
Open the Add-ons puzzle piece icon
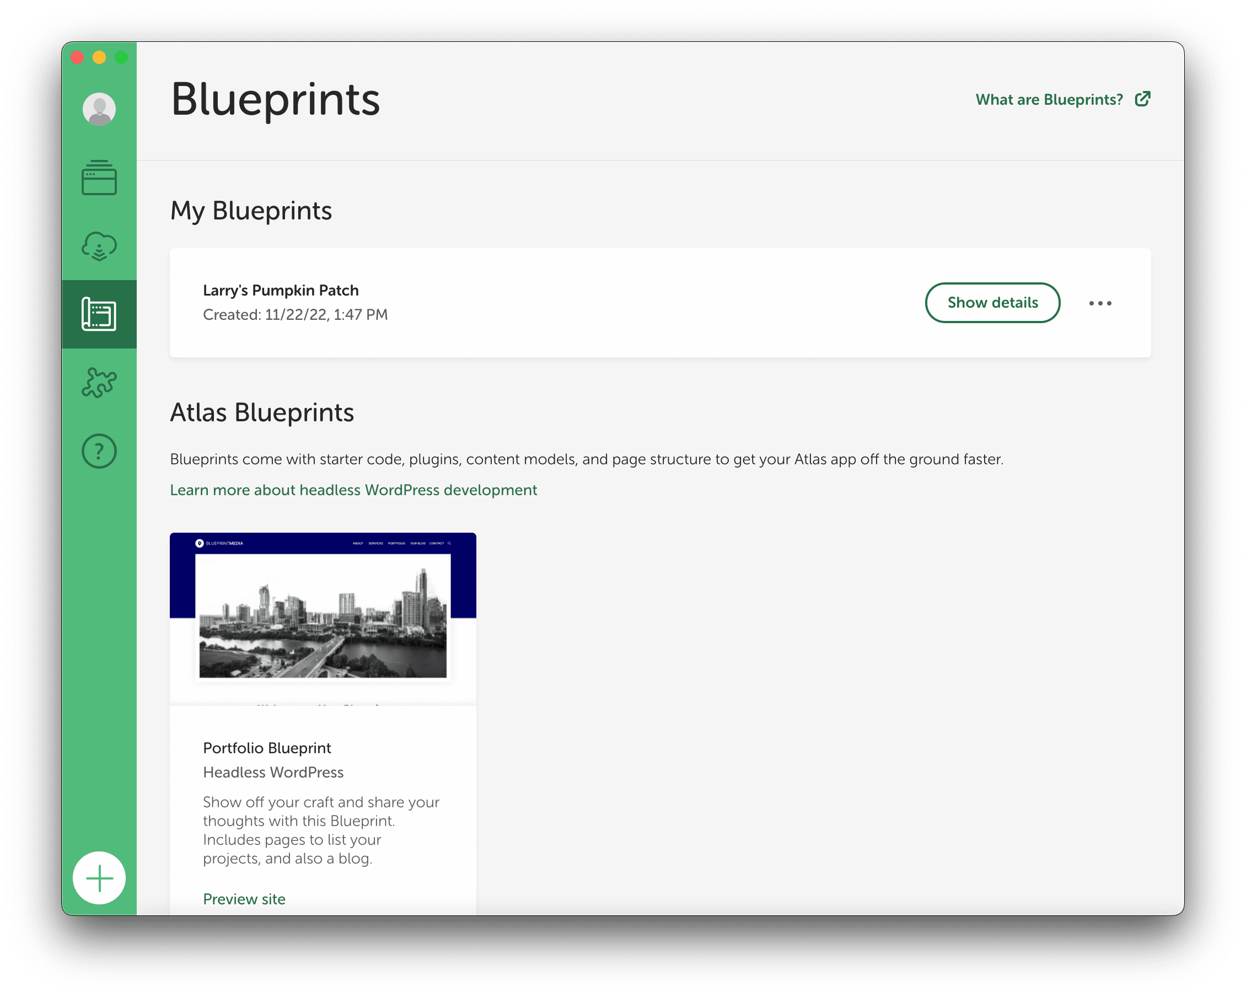coord(99,383)
